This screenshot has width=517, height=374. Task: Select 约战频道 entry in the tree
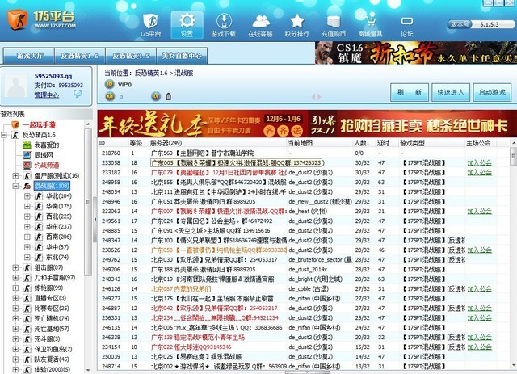[47, 166]
